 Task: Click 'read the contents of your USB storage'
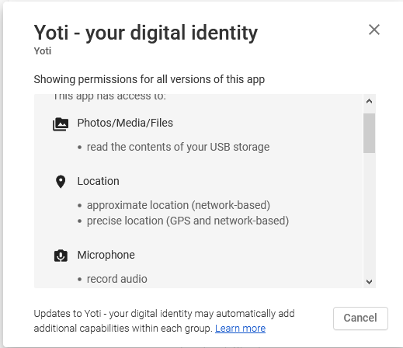point(178,147)
